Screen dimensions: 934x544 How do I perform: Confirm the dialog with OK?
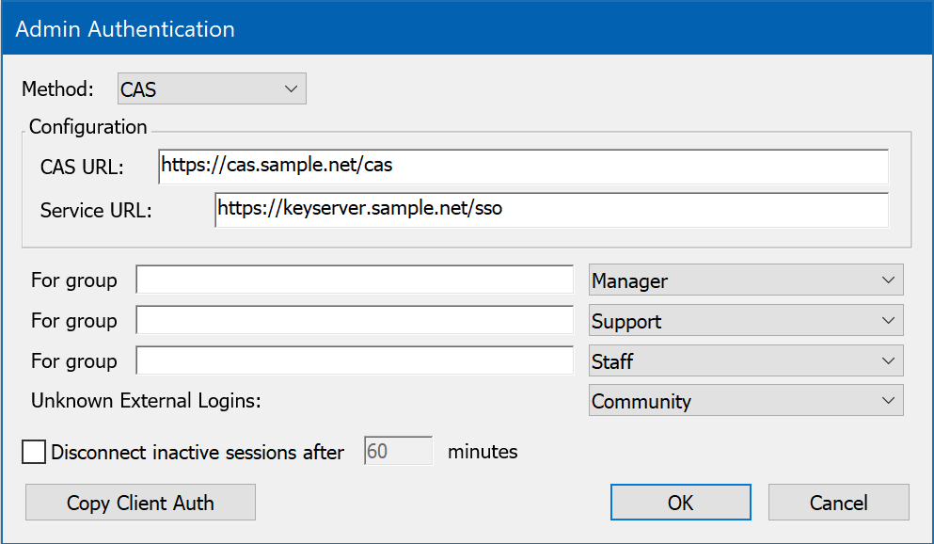point(680,503)
